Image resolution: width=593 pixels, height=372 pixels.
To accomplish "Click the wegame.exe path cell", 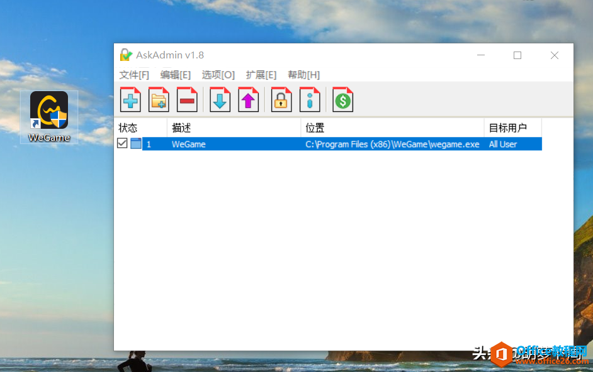I will (x=392, y=145).
